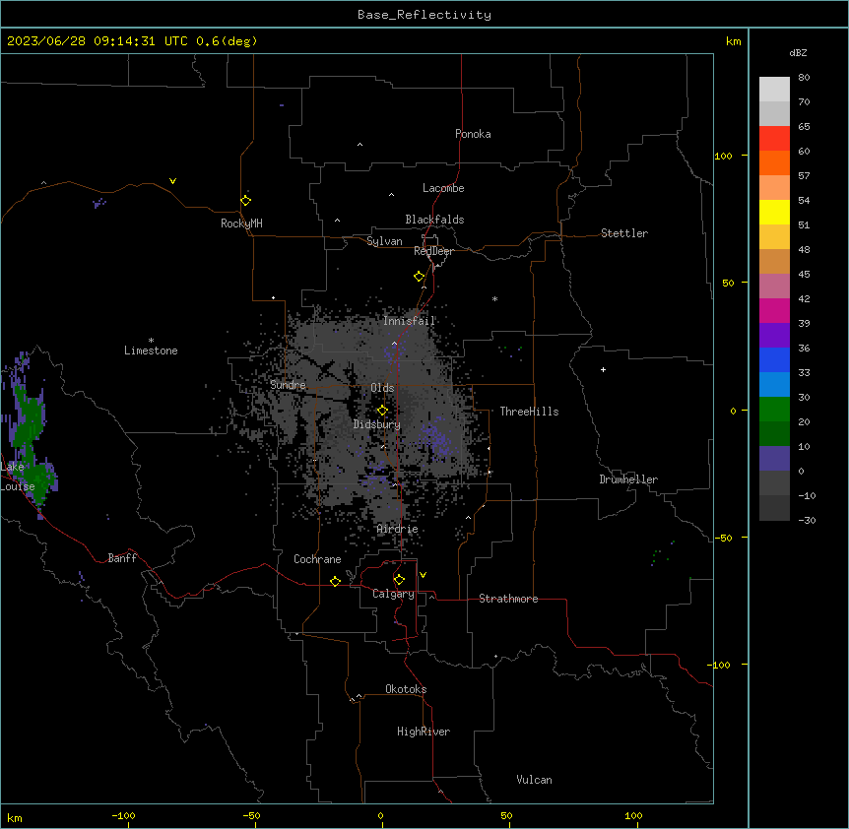Click the Stettler label
This screenshot has height=829, width=849.
(x=624, y=233)
